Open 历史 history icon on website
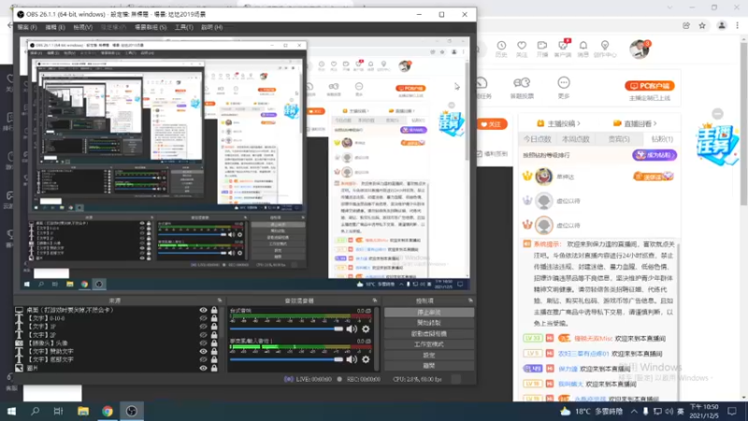Screen dimensions: 748x421 pos(501,49)
